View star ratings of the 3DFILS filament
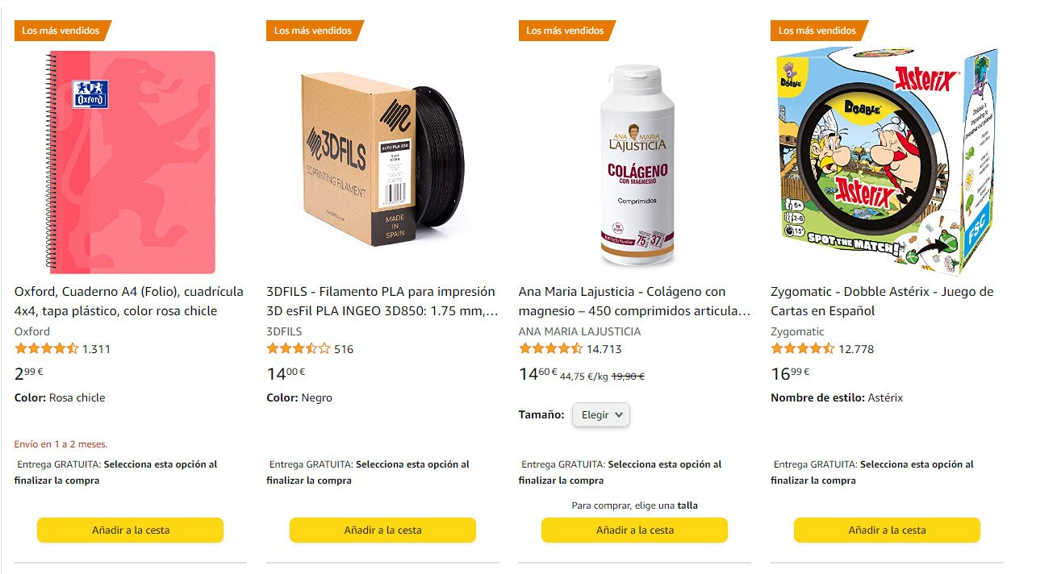This screenshot has height=574, width=1053. 299,349
